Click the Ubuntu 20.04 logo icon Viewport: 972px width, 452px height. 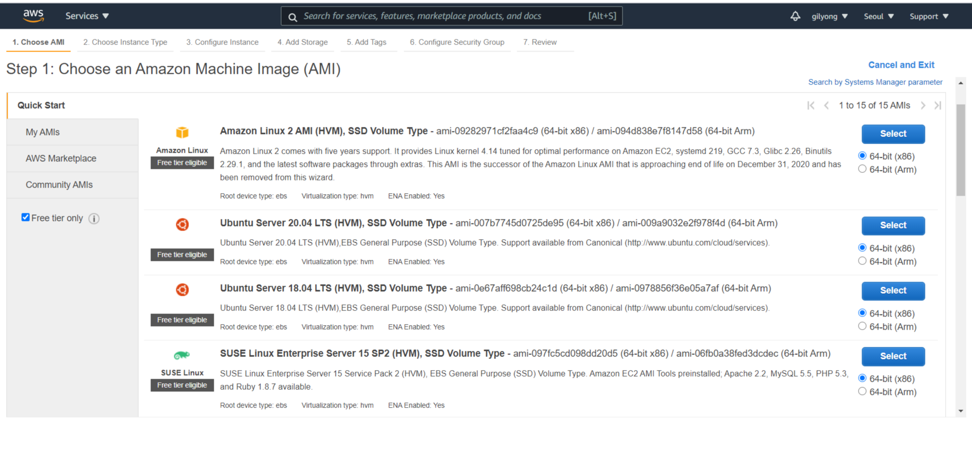(182, 224)
